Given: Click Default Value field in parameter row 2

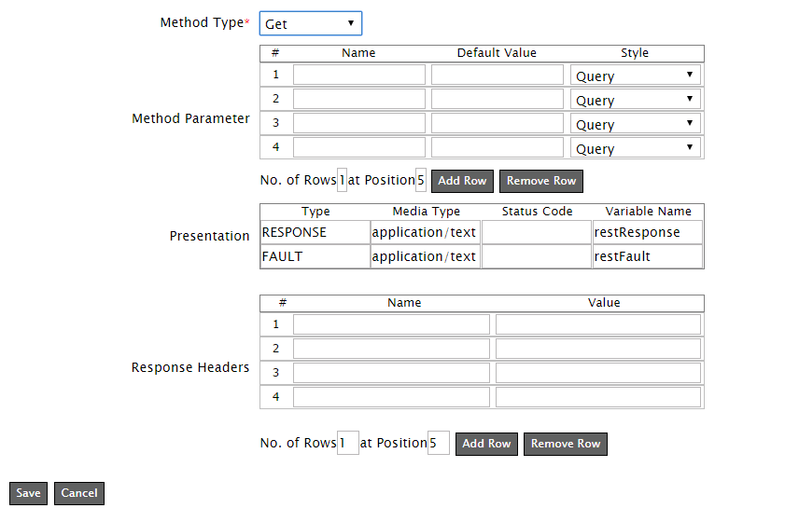Looking at the screenshot, I should click(498, 99).
